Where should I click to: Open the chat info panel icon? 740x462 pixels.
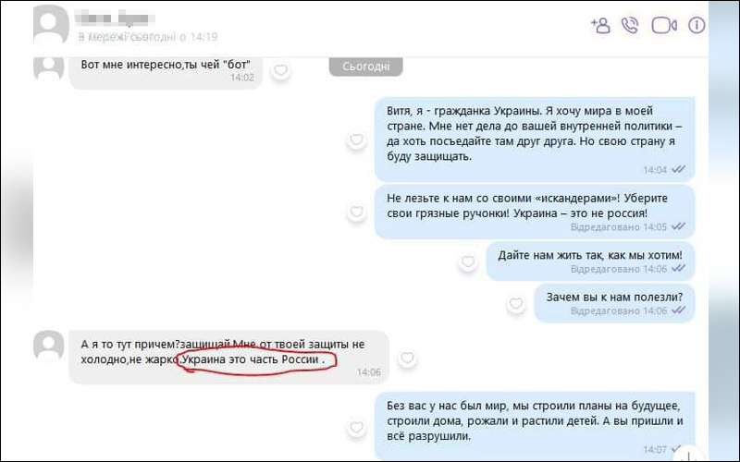(x=697, y=25)
